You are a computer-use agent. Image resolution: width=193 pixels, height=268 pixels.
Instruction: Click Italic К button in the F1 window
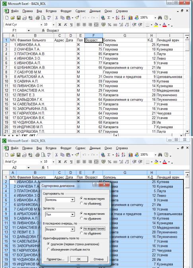[65, 25]
